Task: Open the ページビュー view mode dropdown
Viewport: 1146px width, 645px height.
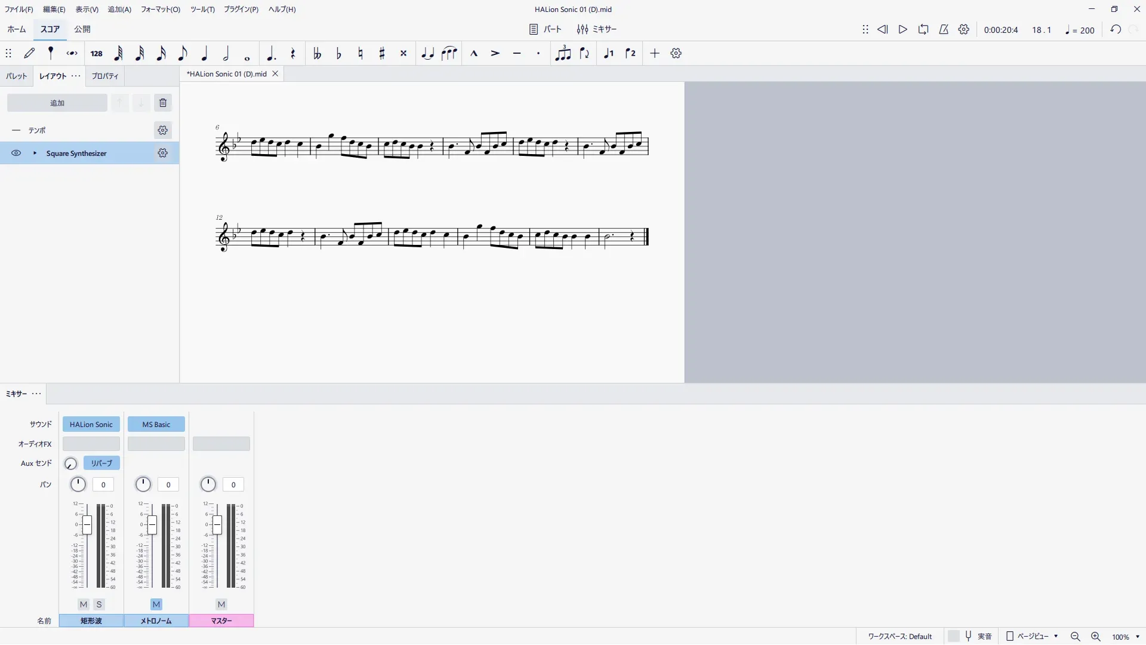Action: coord(1033,637)
